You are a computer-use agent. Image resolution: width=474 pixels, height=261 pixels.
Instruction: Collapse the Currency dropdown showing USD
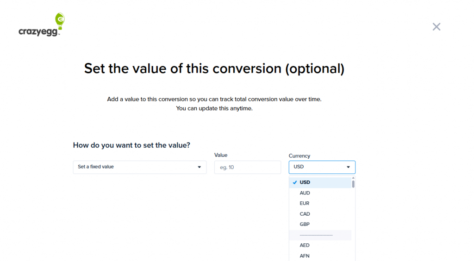(322, 167)
